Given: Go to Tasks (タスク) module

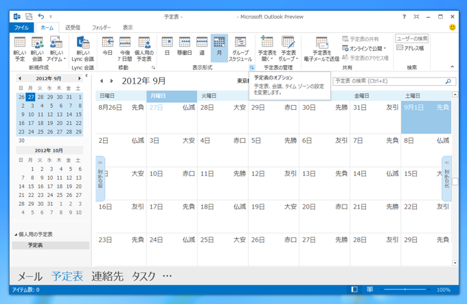Looking at the screenshot, I should coord(144,277).
